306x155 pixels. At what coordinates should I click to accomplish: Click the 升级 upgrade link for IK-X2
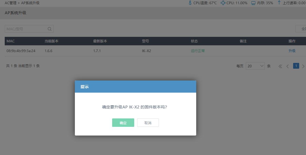[x=292, y=51]
